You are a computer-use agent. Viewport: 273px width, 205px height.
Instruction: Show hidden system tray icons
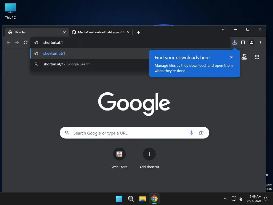[225, 199]
